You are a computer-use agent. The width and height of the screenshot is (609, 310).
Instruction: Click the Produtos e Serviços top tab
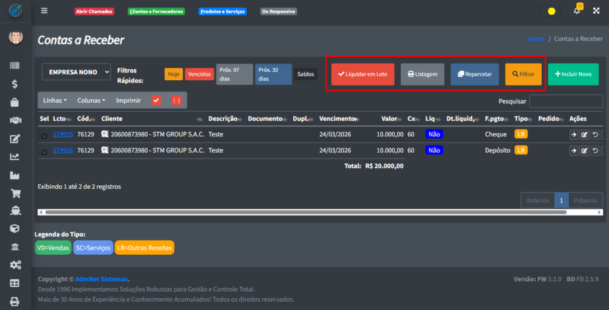point(222,11)
